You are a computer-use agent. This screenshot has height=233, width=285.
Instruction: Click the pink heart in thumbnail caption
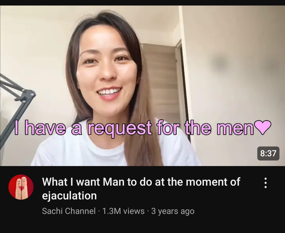(263, 127)
